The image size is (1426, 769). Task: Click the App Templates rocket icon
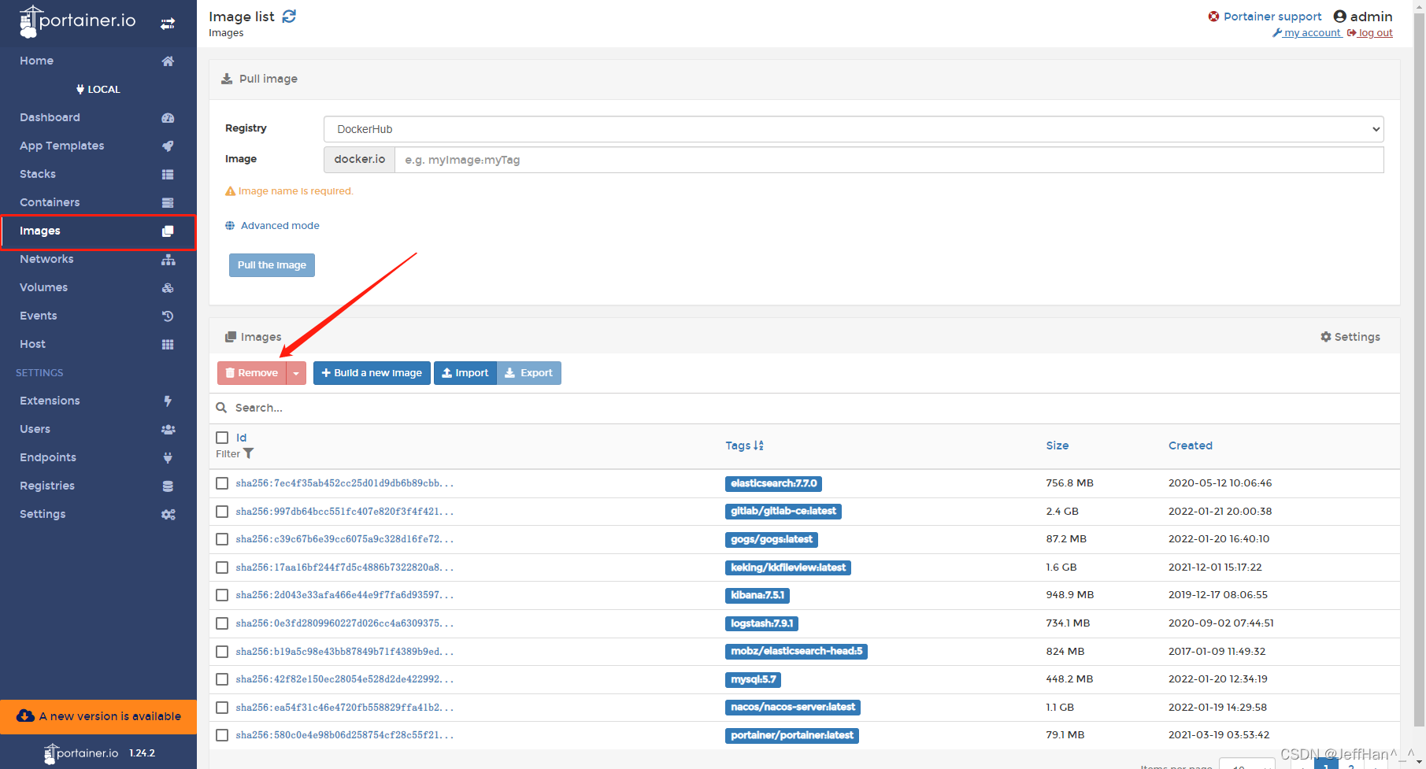click(x=168, y=146)
